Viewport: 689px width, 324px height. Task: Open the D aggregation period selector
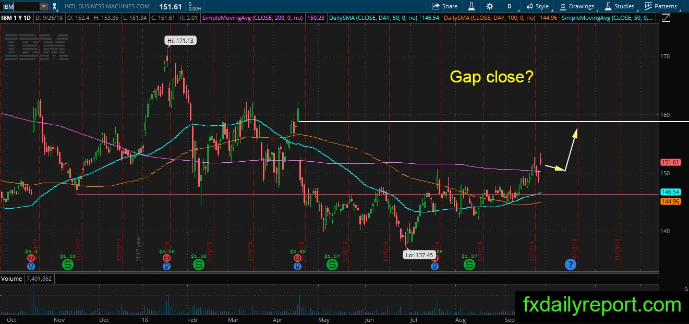pyautogui.click(x=509, y=6)
